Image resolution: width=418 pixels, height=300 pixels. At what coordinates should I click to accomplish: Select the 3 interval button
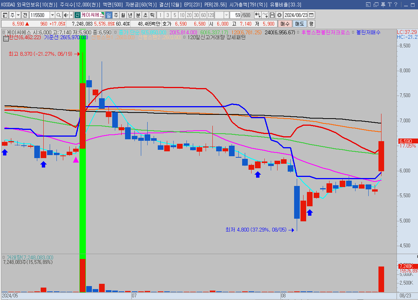pos(168,15)
